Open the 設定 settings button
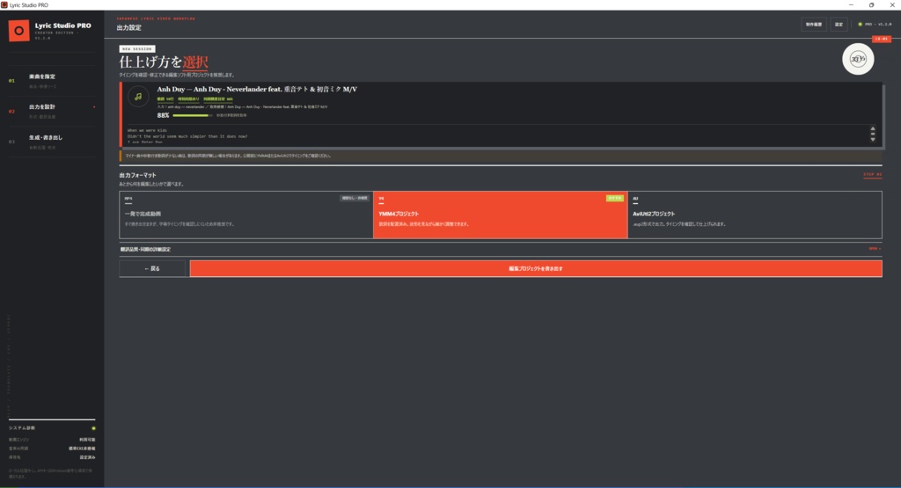Viewport: 901px width, 488px height. [x=839, y=24]
